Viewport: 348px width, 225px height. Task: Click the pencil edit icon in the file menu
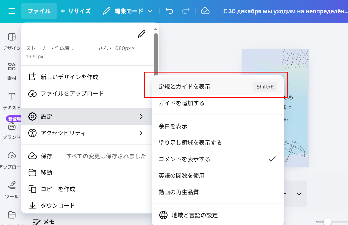point(141,34)
